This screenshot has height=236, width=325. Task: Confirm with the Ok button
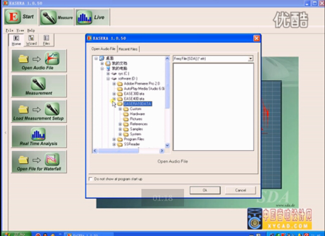(205, 190)
